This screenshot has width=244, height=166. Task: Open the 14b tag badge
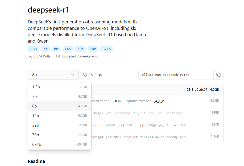pos(68,49)
